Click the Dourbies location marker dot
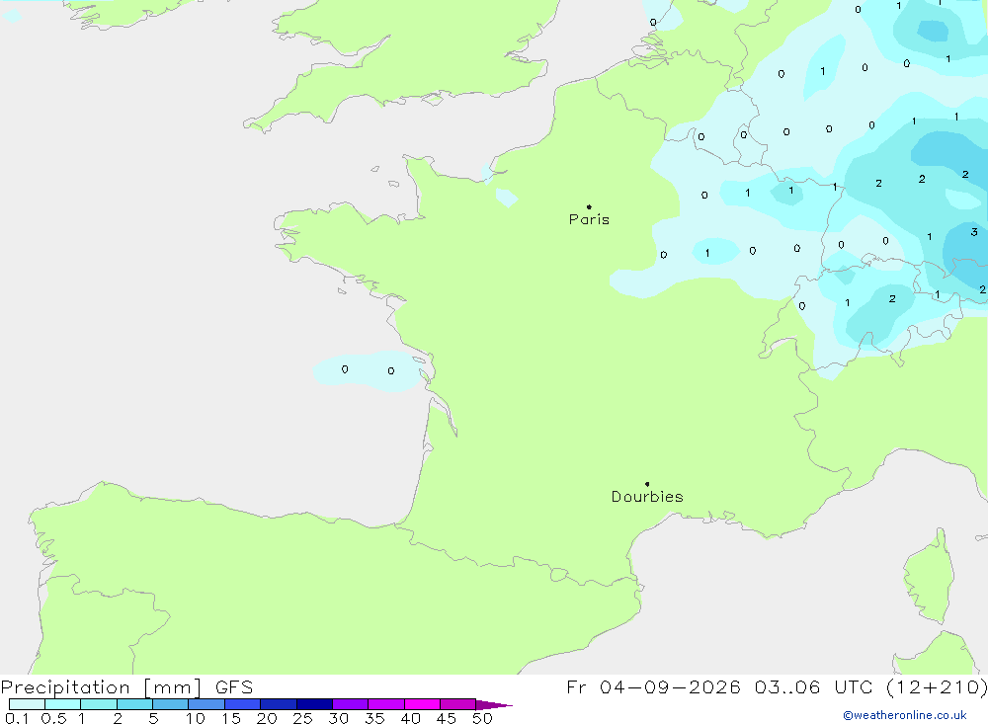This screenshot has width=988, height=724. point(647,484)
